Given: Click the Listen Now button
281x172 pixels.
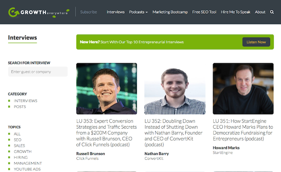Looking at the screenshot, I should [x=256, y=42].
